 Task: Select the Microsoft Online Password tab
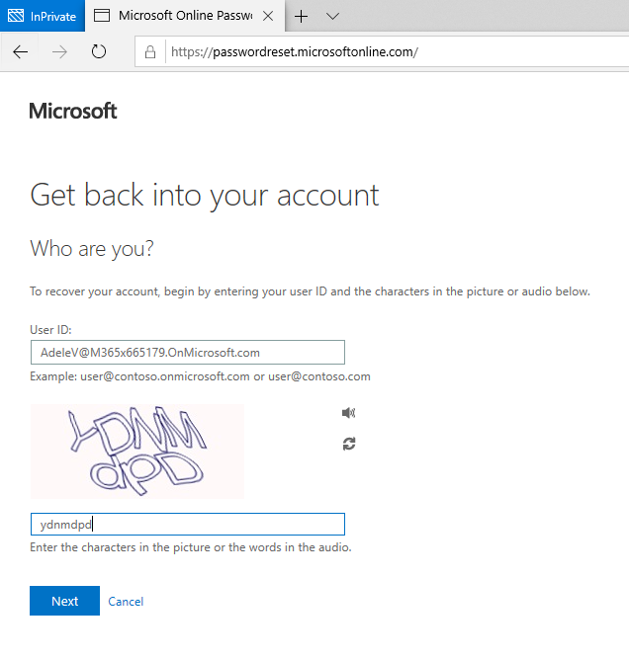click(x=185, y=16)
